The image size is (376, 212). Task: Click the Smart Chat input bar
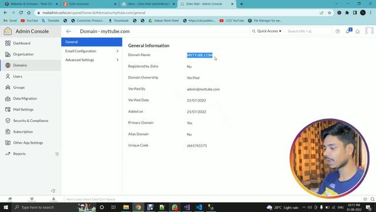click(212, 199)
